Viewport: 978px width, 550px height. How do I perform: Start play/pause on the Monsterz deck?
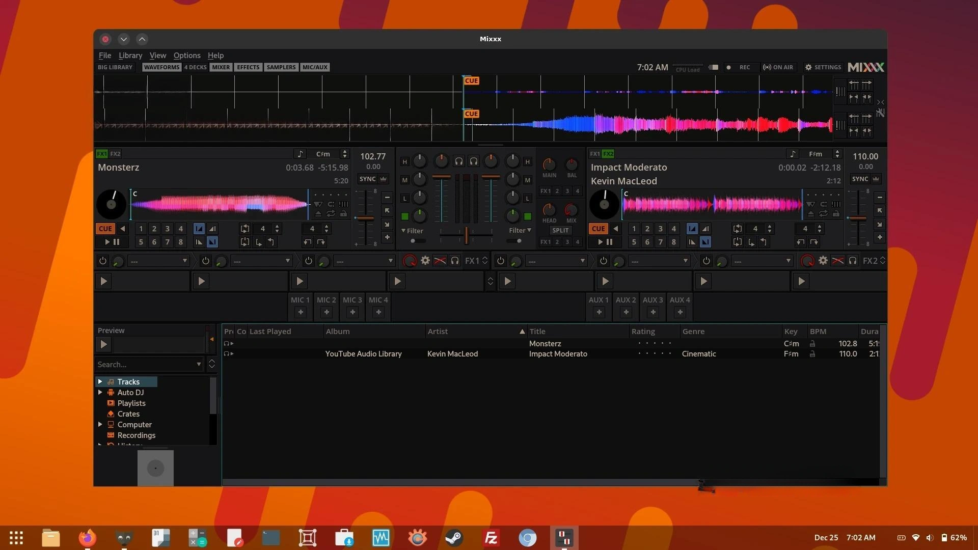tap(112, 242)
